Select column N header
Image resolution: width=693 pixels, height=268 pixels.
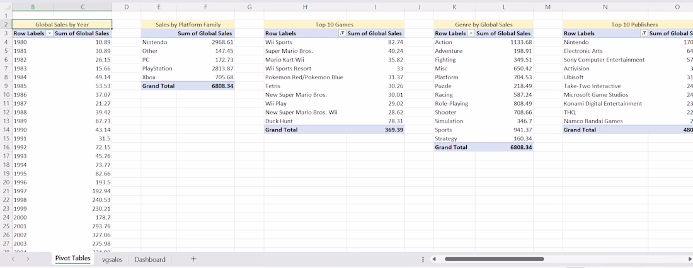[605, 7]
